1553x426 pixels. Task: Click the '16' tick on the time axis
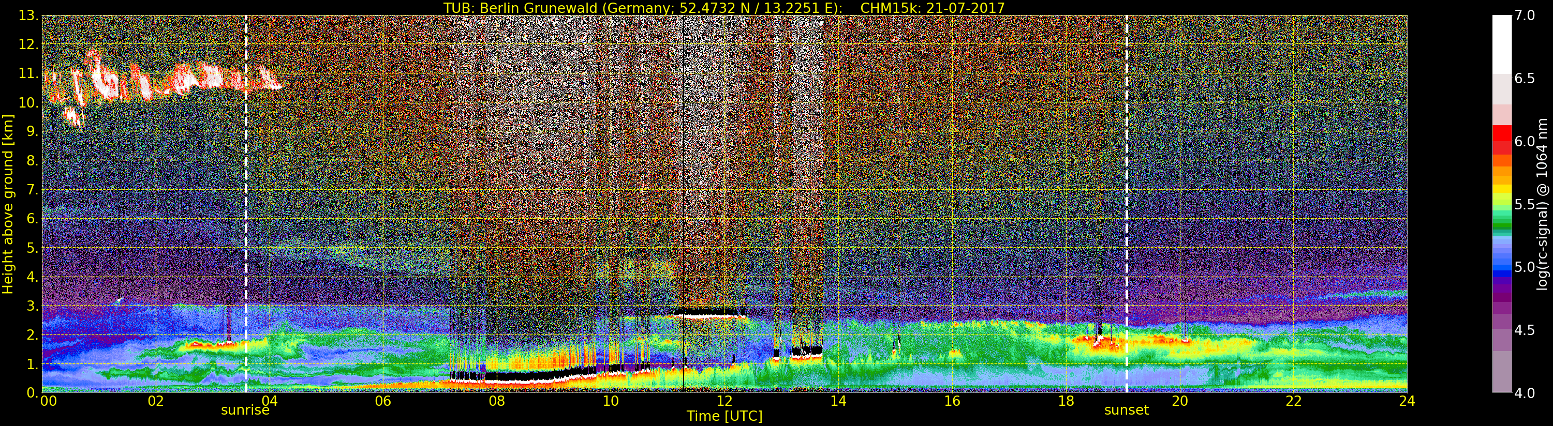click(x=952, y=401)
